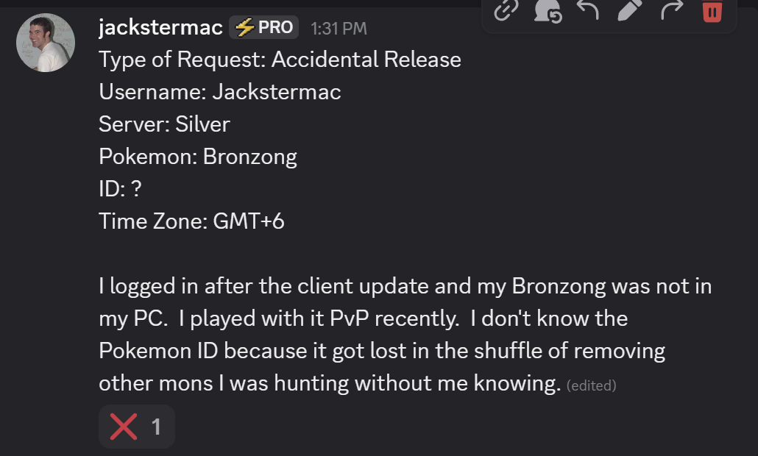Click the "Pokemon: Bronzong" text line

(x=197, y=157)
